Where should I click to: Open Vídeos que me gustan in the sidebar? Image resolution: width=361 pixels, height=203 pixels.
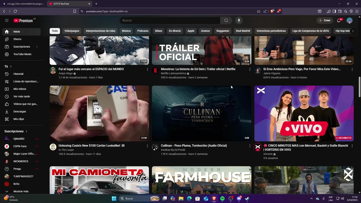pyautogui.click(x=21, y=104)
